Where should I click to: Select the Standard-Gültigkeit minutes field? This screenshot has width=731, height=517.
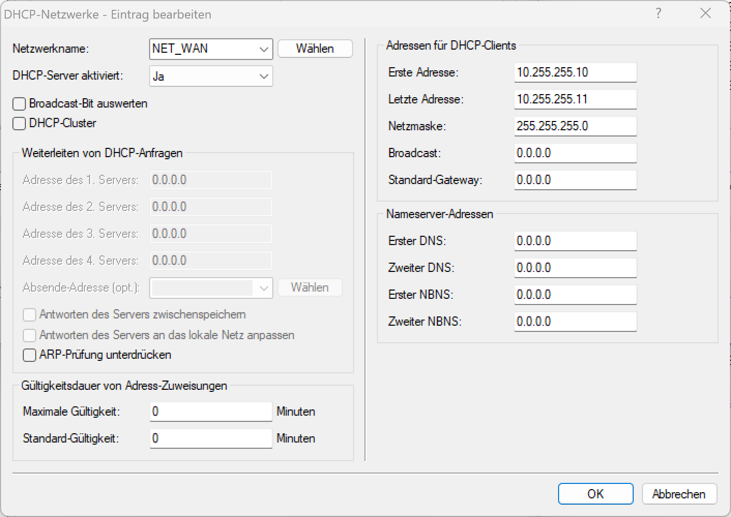point(210,438)
